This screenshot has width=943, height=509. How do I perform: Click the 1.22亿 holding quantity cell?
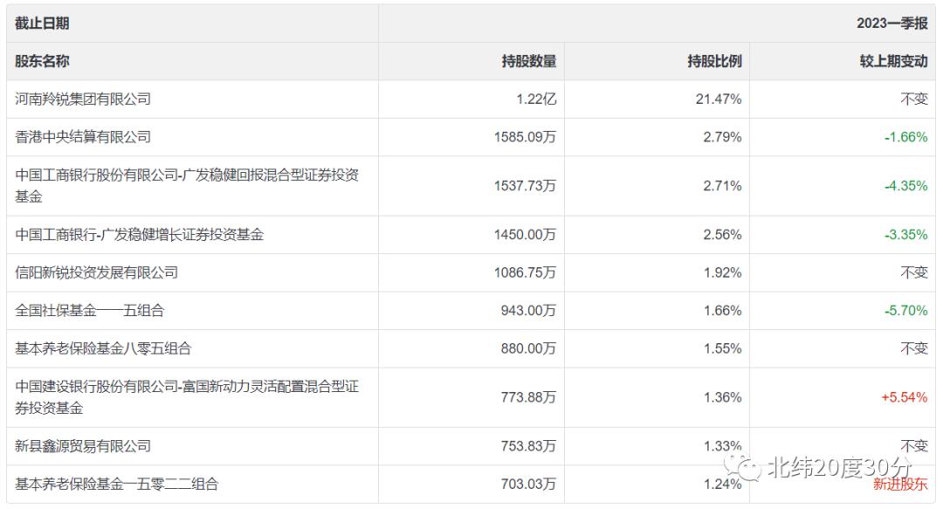click(535, 99)
